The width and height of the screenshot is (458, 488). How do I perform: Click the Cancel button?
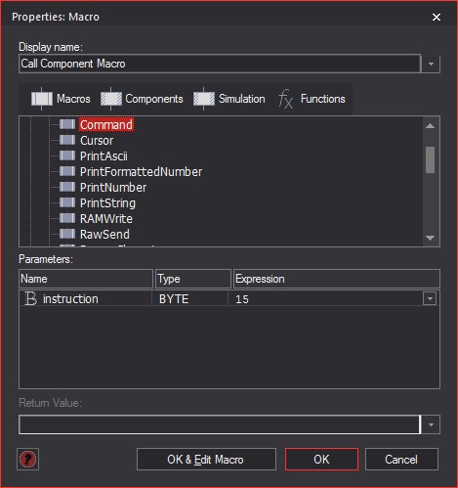(401, 460)
